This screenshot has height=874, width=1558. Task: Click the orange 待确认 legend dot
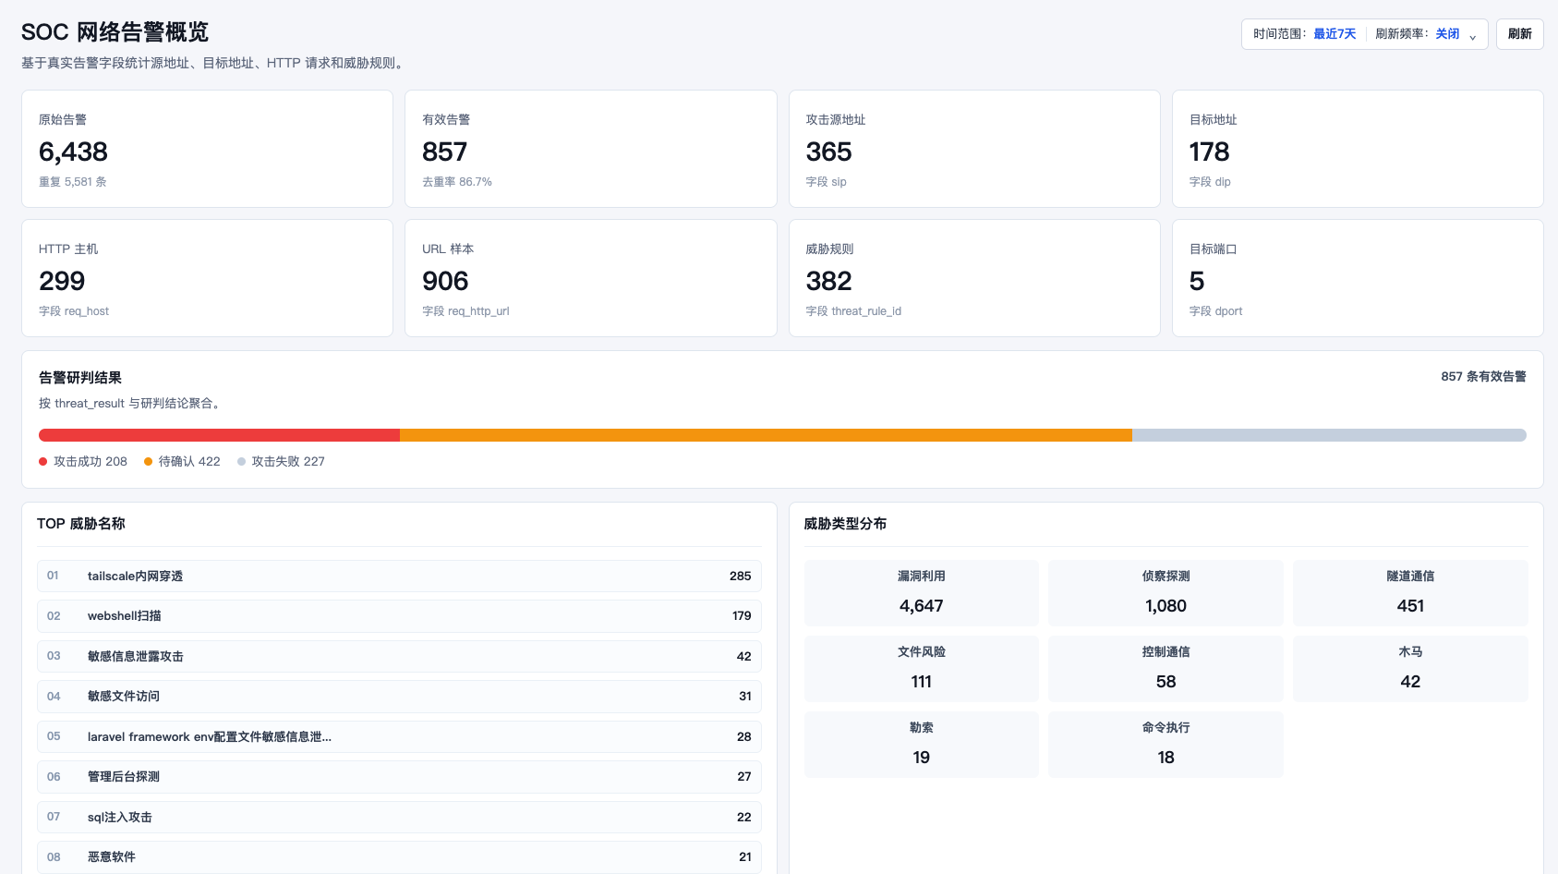pos(148,461)
